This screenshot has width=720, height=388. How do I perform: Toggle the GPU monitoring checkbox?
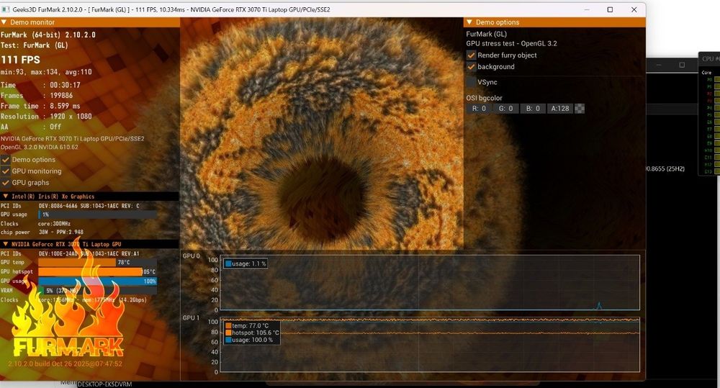pos(6,171)
